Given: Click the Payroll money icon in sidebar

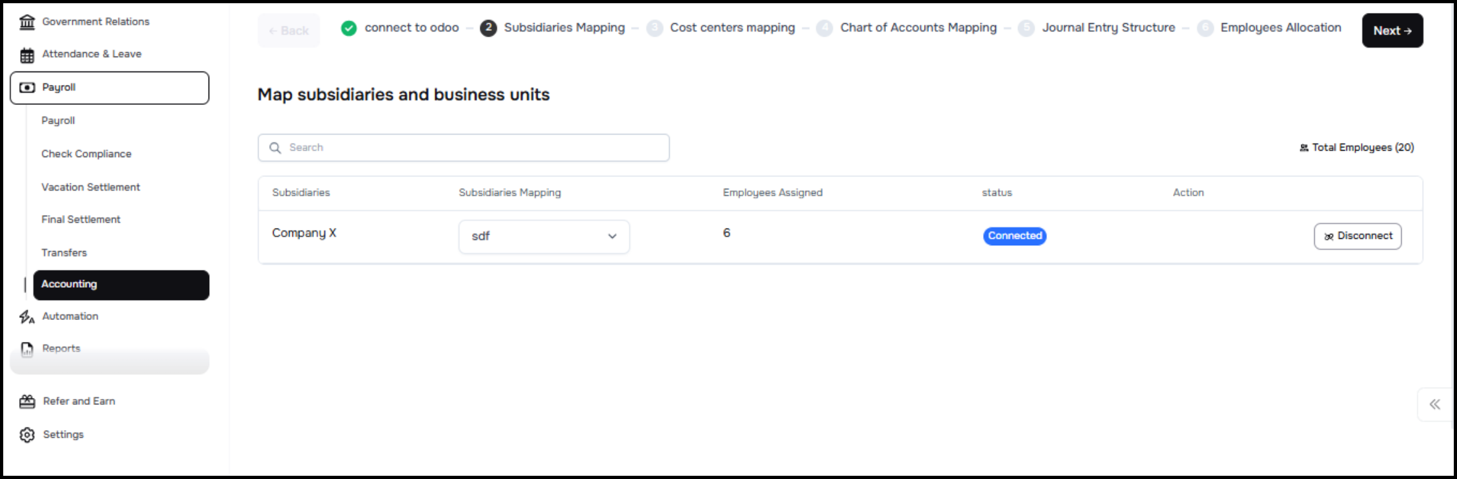Looking at the screenshot, I should (x=27, y=88).
